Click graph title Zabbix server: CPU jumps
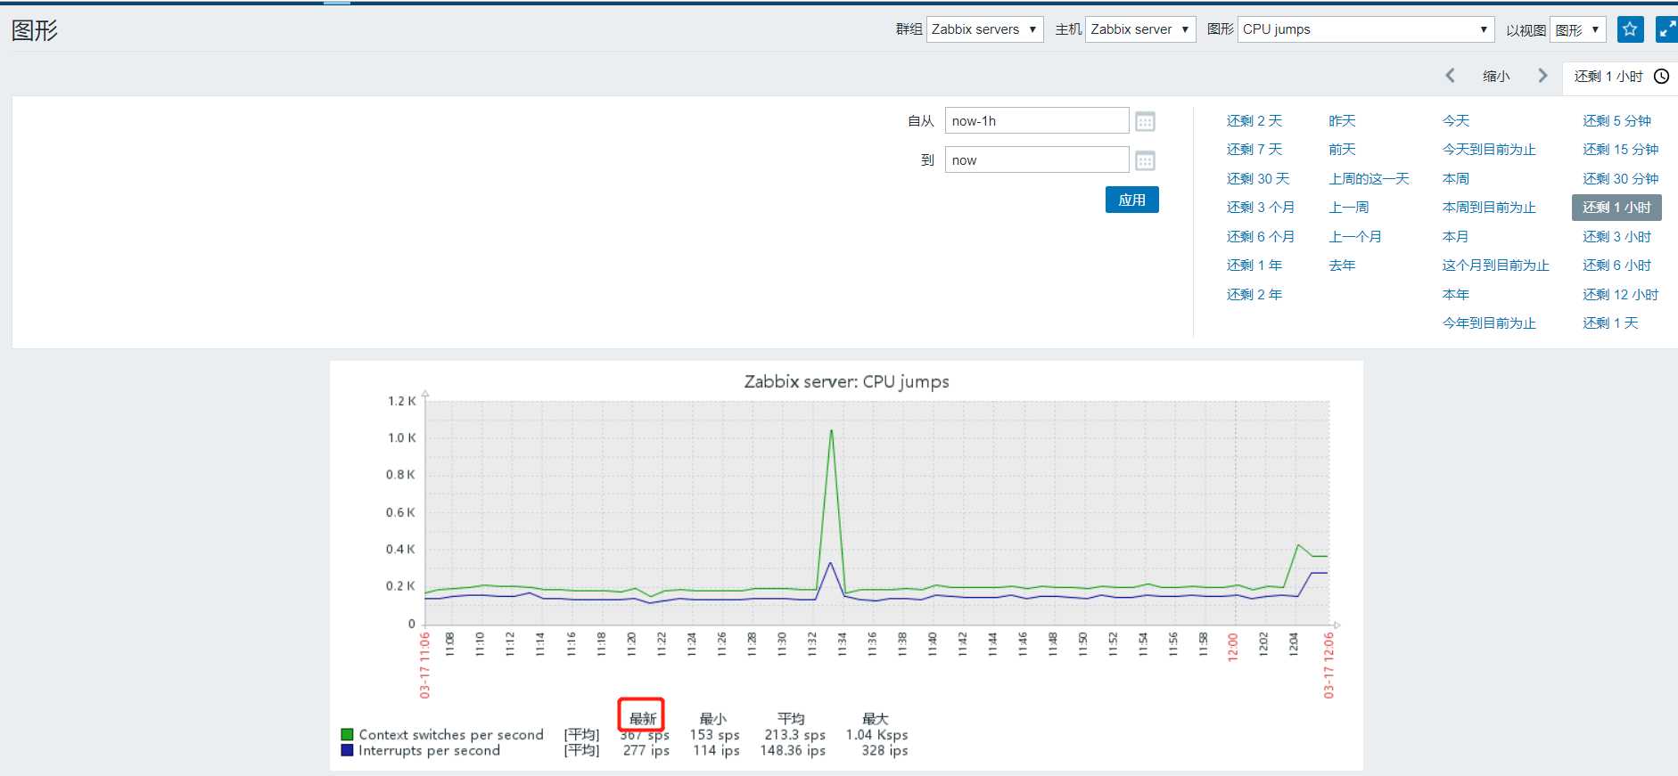Screen dimensions: 1678x776 tap(846, 381)
